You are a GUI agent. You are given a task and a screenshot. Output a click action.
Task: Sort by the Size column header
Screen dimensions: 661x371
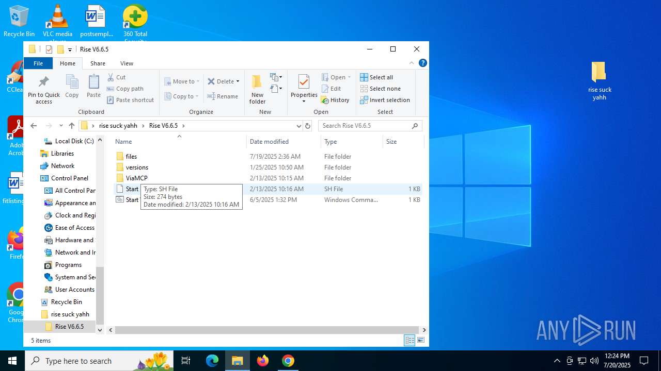403,142
